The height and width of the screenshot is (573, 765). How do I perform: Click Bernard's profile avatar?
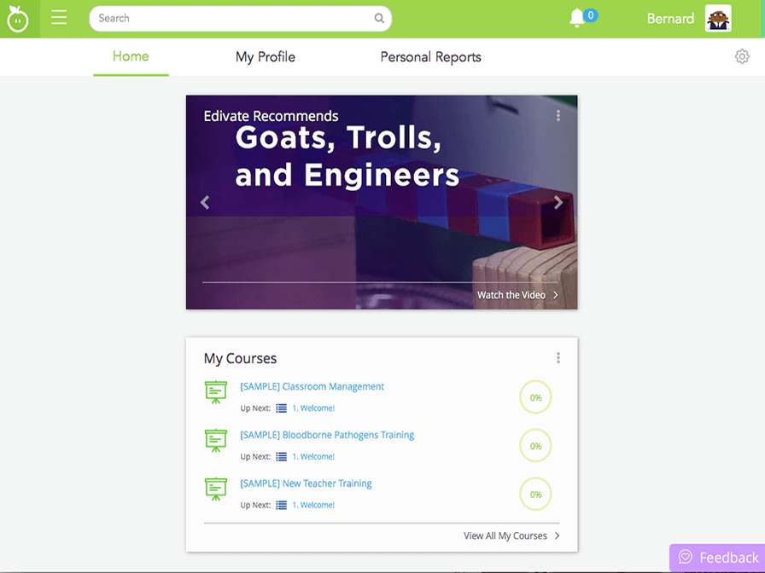pos(718,19)
